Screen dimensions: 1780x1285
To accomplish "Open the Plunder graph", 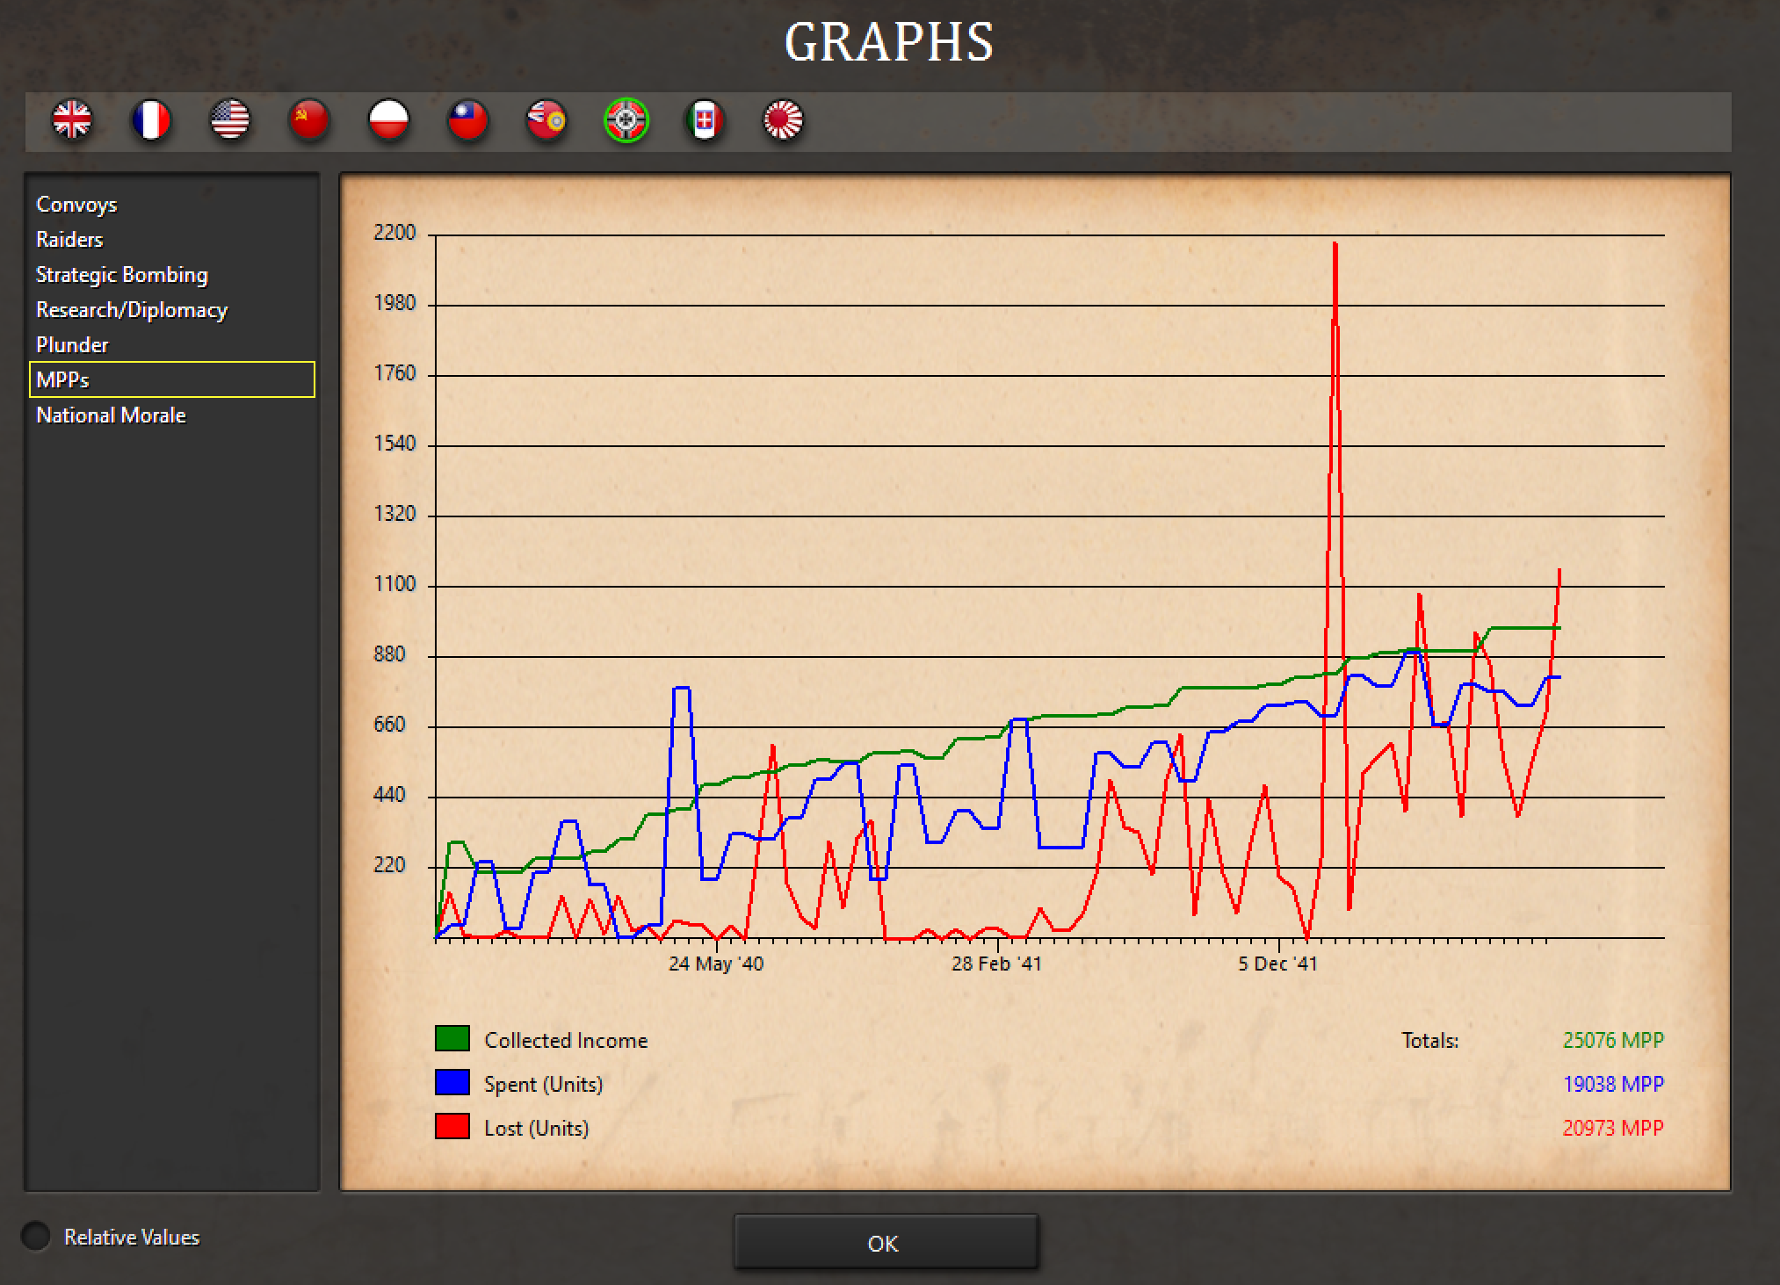I will (72, 345).
